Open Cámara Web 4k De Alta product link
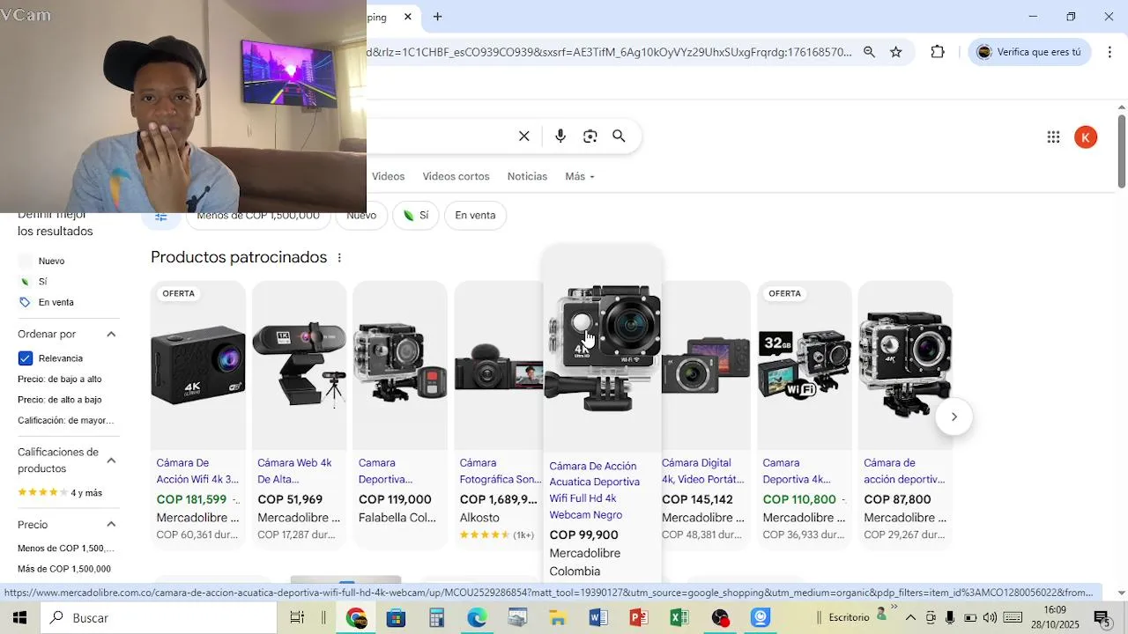The height and width of the screenshot is (634, 1128). [295, 471]
